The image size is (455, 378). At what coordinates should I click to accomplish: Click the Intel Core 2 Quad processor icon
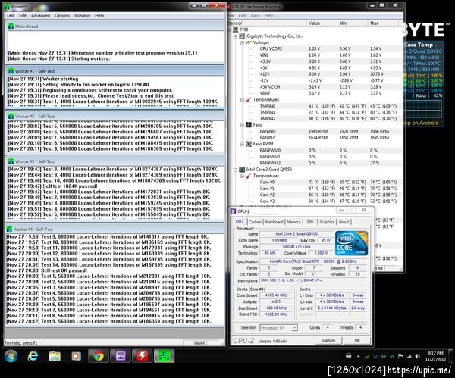(x=242, y=170)
